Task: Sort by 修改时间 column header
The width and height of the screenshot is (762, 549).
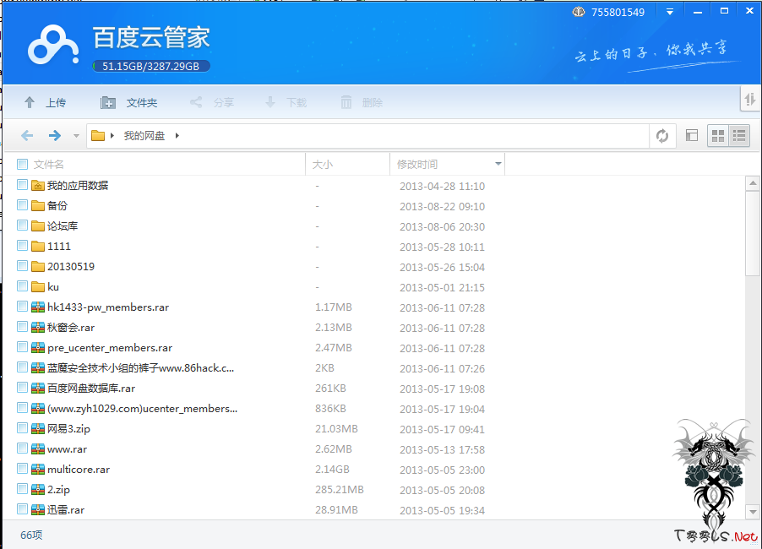Action: 417,164
